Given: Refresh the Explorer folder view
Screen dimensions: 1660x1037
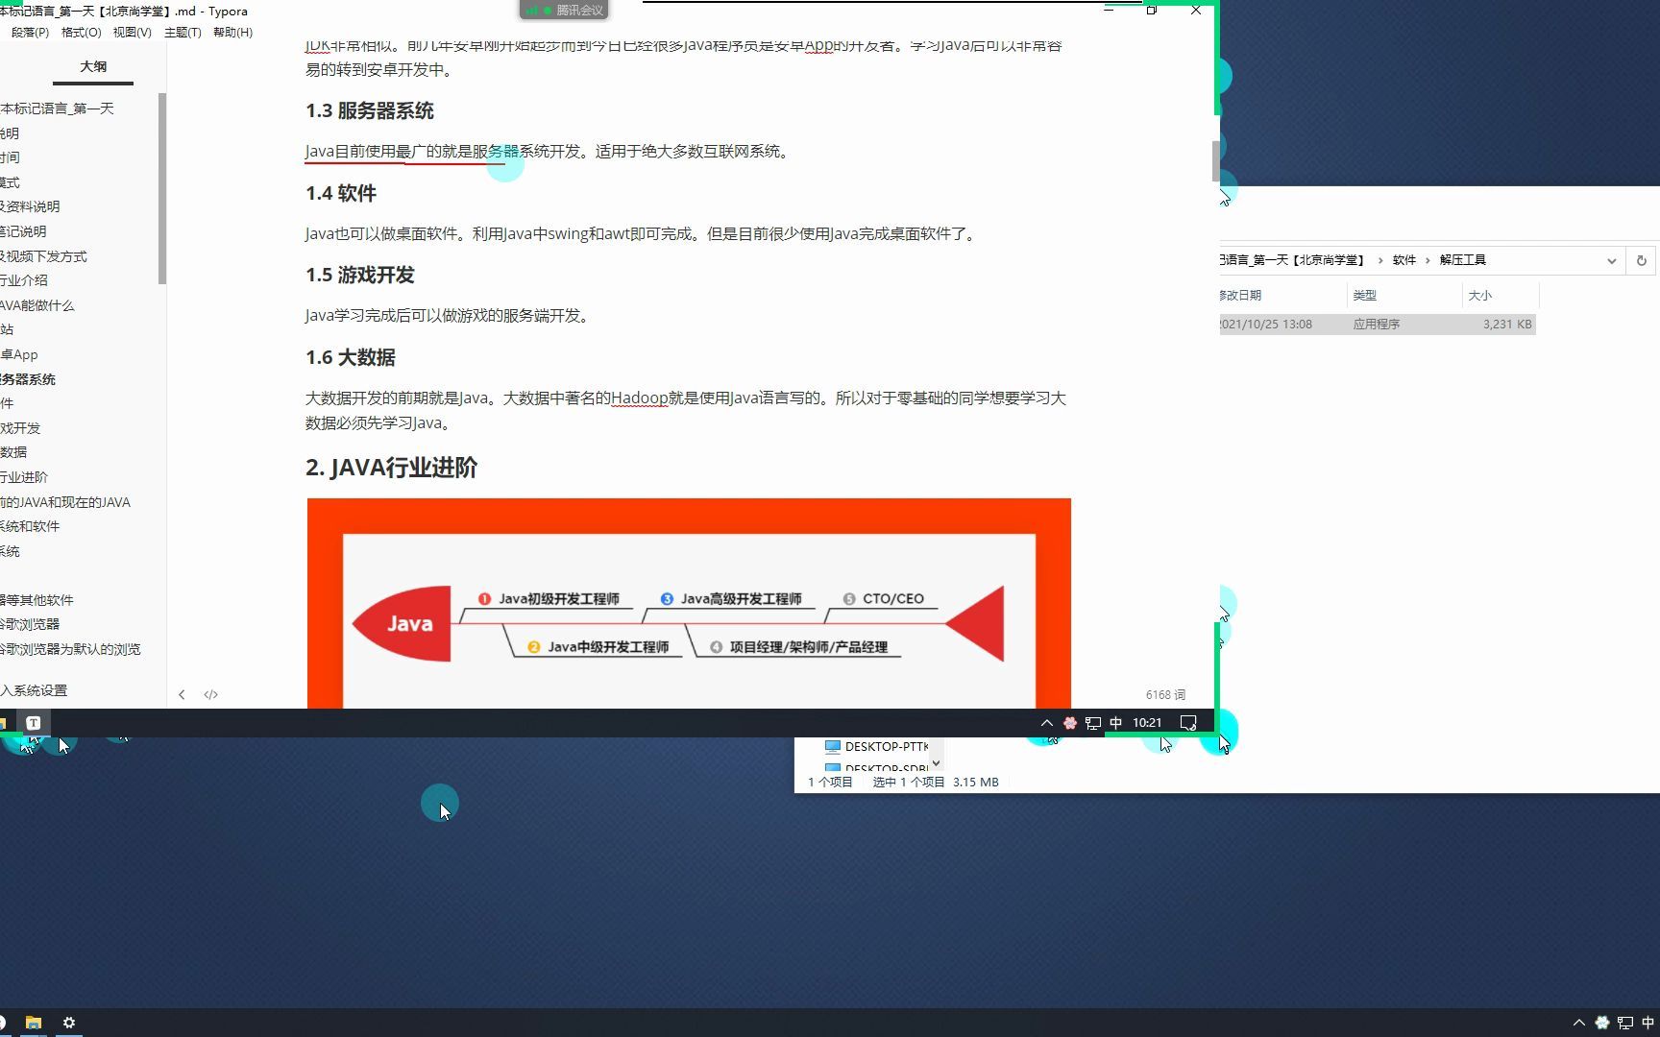Looking at the screenshot, I should 1642,260.
